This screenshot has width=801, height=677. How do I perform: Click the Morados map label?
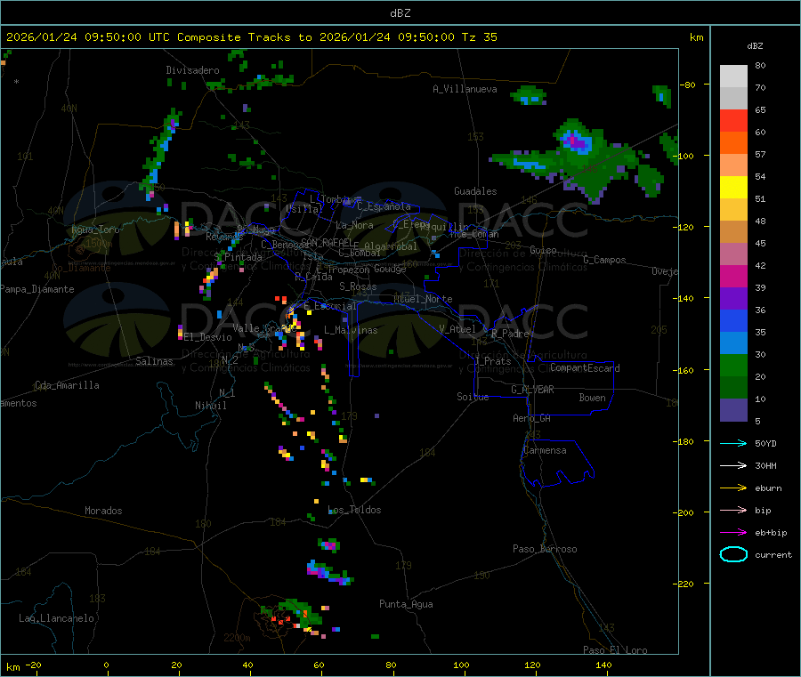103,511
